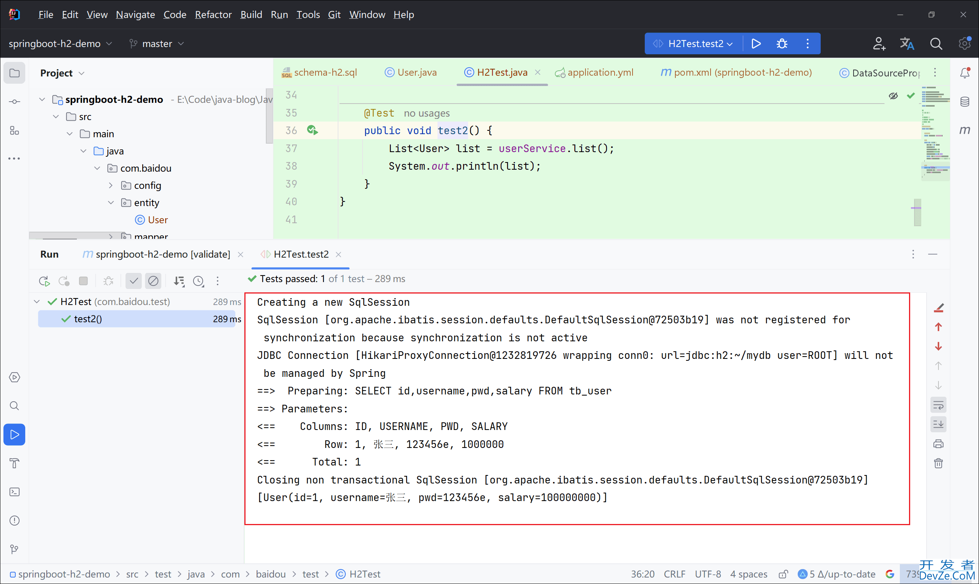Open User class in project tree

tap(151, 220)
